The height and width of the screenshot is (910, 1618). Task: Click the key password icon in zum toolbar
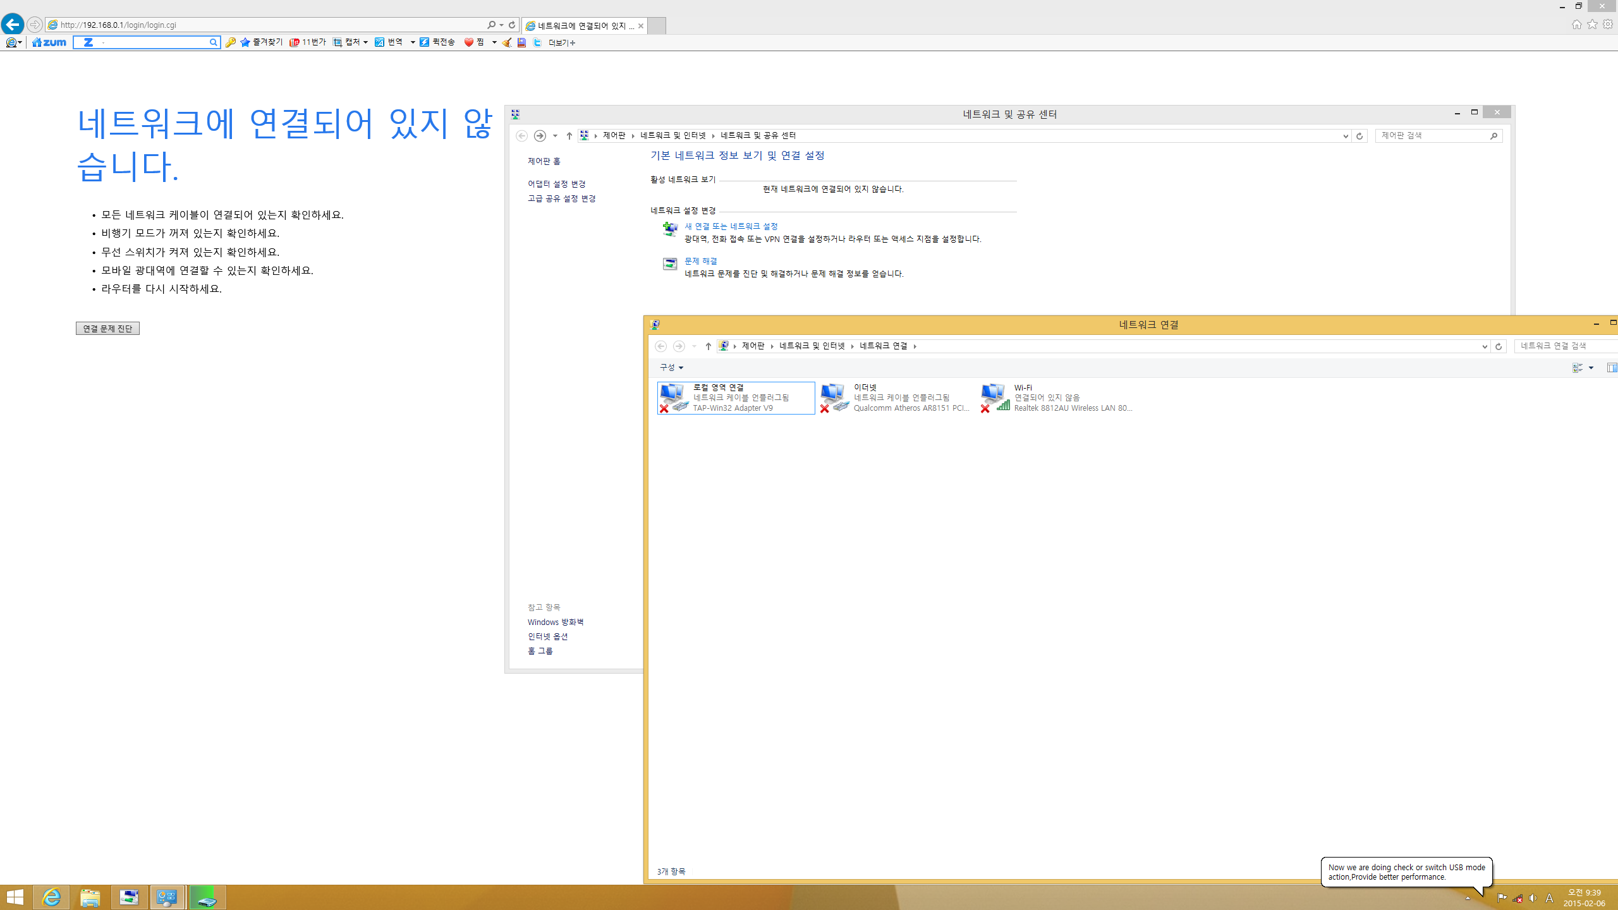click(x=231, y=42)
